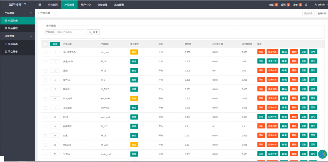Screen dimensions: 328x162
Task: Click the refresh icon in top bar
Action: click(x=306, y=5)
